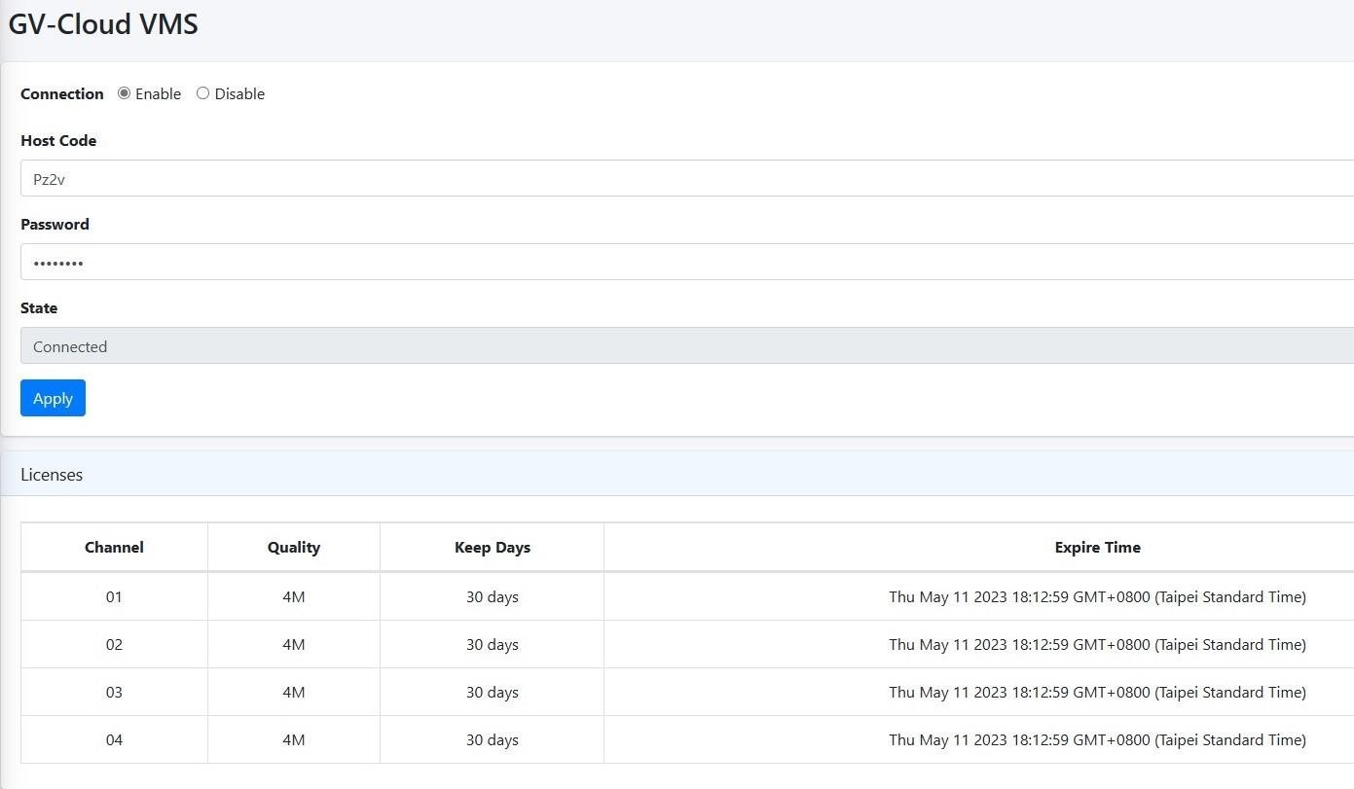Select the Enable connection radio button
Image resolution: width=1354 pixels, height=789 pixels.
(x=124, y=93)
